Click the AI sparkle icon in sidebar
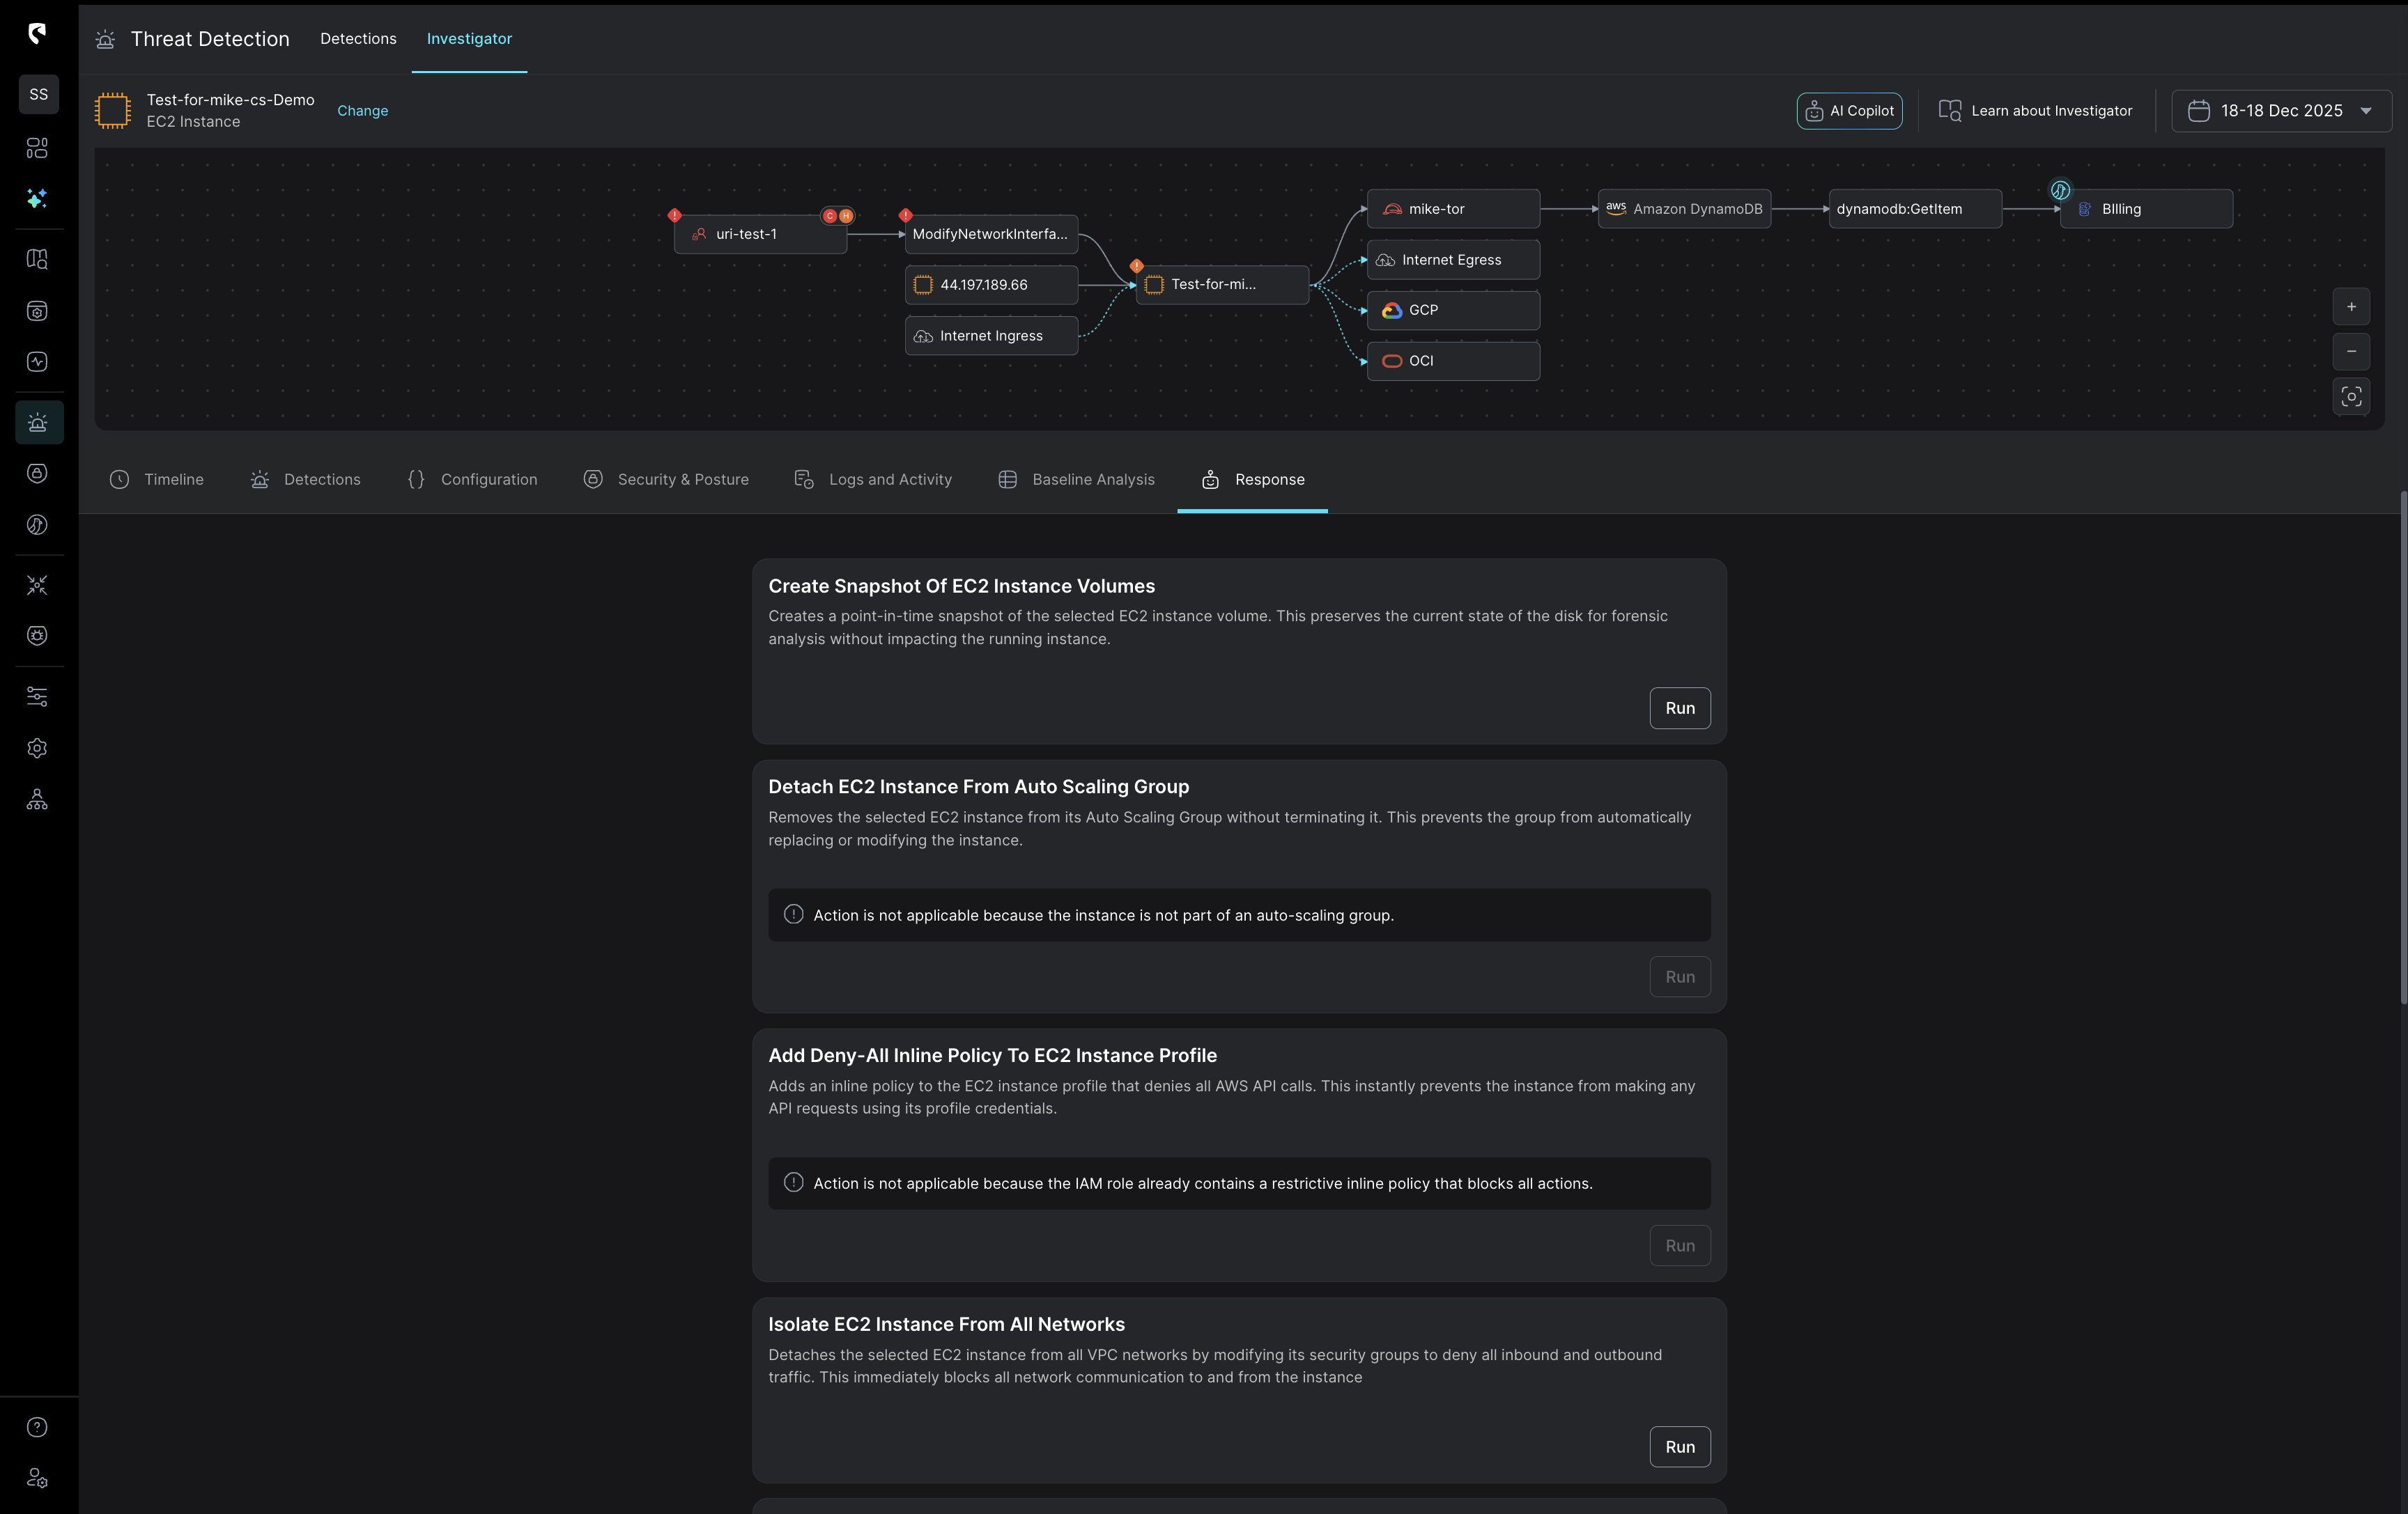 coord(37,199)
